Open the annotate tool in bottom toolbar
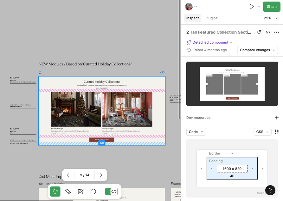Screen dimensions: 283x201 [x=80, y=191]
